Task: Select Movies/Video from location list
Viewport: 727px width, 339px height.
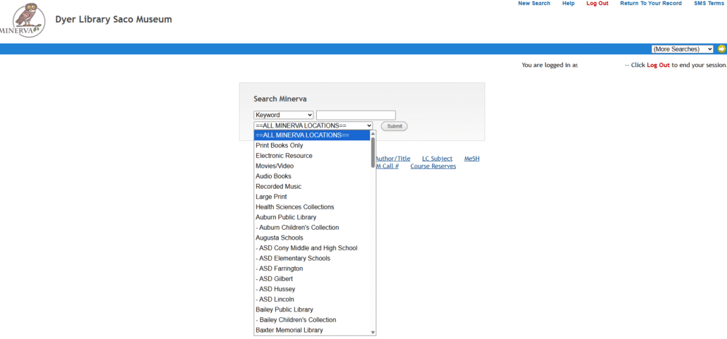Action: (x=275, y=166)
